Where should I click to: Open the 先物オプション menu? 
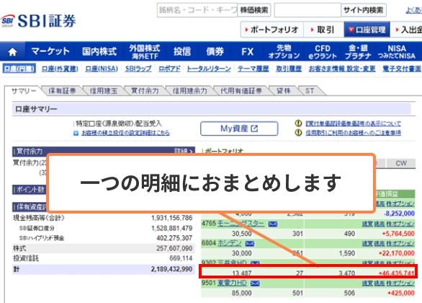pos(284,52)
